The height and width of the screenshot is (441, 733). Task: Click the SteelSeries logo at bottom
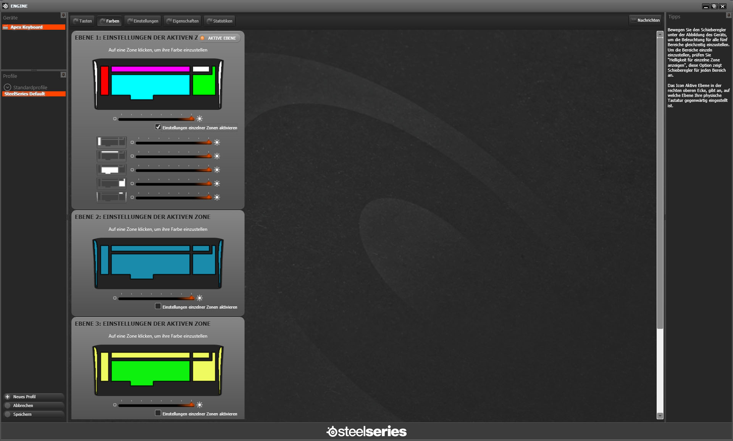tap(366, 431)
